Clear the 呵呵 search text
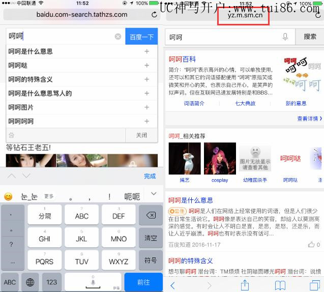Viewport: 324px width, 292px height. (x=118, y=37)
